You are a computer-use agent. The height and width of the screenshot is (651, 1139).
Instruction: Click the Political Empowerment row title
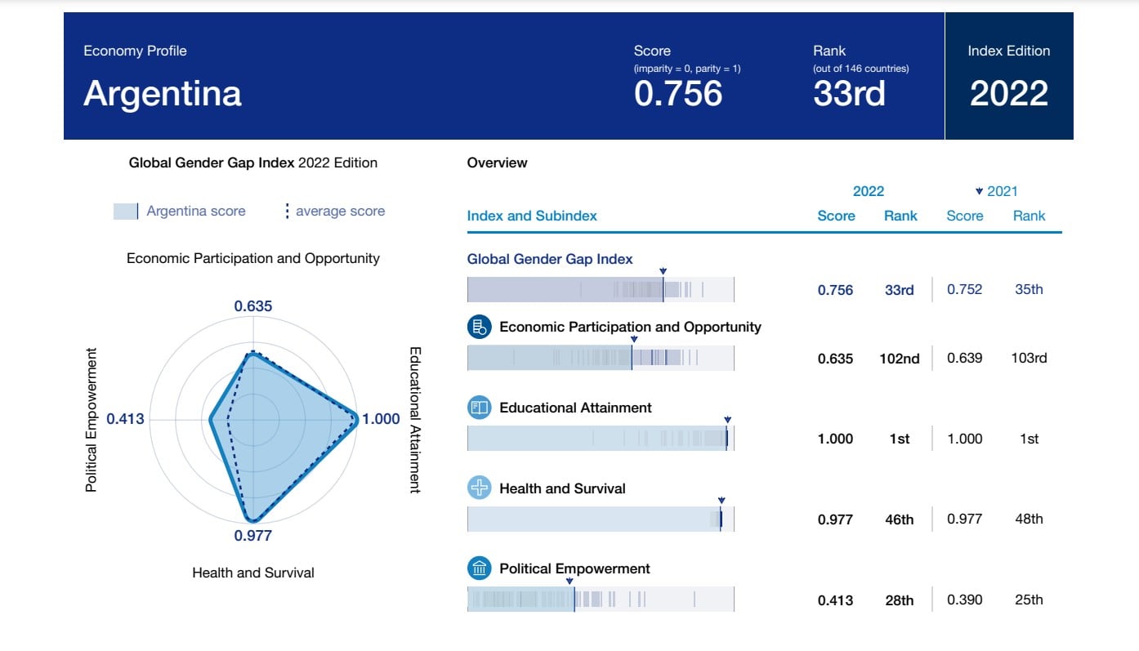click(574, 569)
